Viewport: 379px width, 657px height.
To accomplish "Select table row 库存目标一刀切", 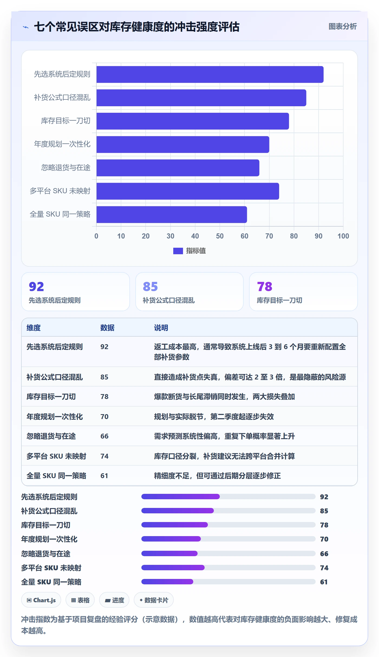I will pos(190,397).
